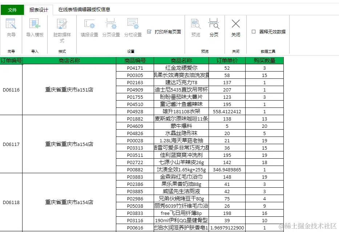
Task: Select the 1.28L海天草菇老抽 product cell
Action: [181, 141]
